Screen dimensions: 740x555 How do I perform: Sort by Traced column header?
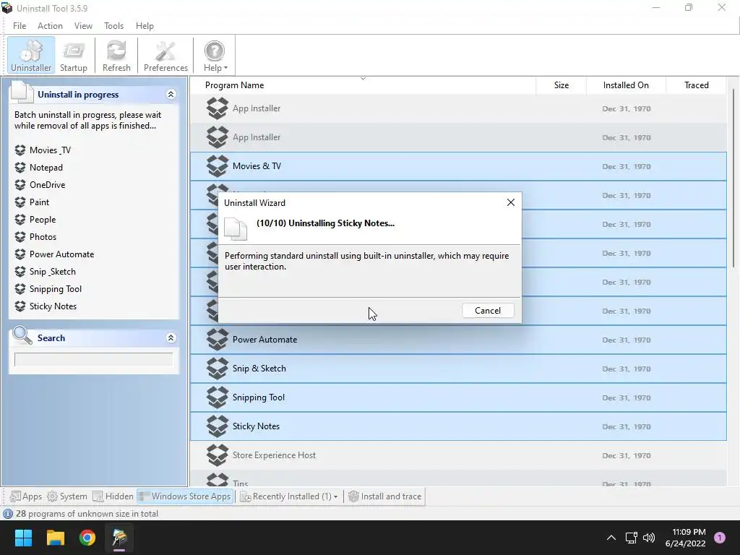coord(696,85)
